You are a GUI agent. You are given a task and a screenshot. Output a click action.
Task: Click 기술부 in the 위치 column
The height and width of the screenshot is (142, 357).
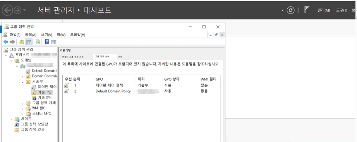point(143,86)
